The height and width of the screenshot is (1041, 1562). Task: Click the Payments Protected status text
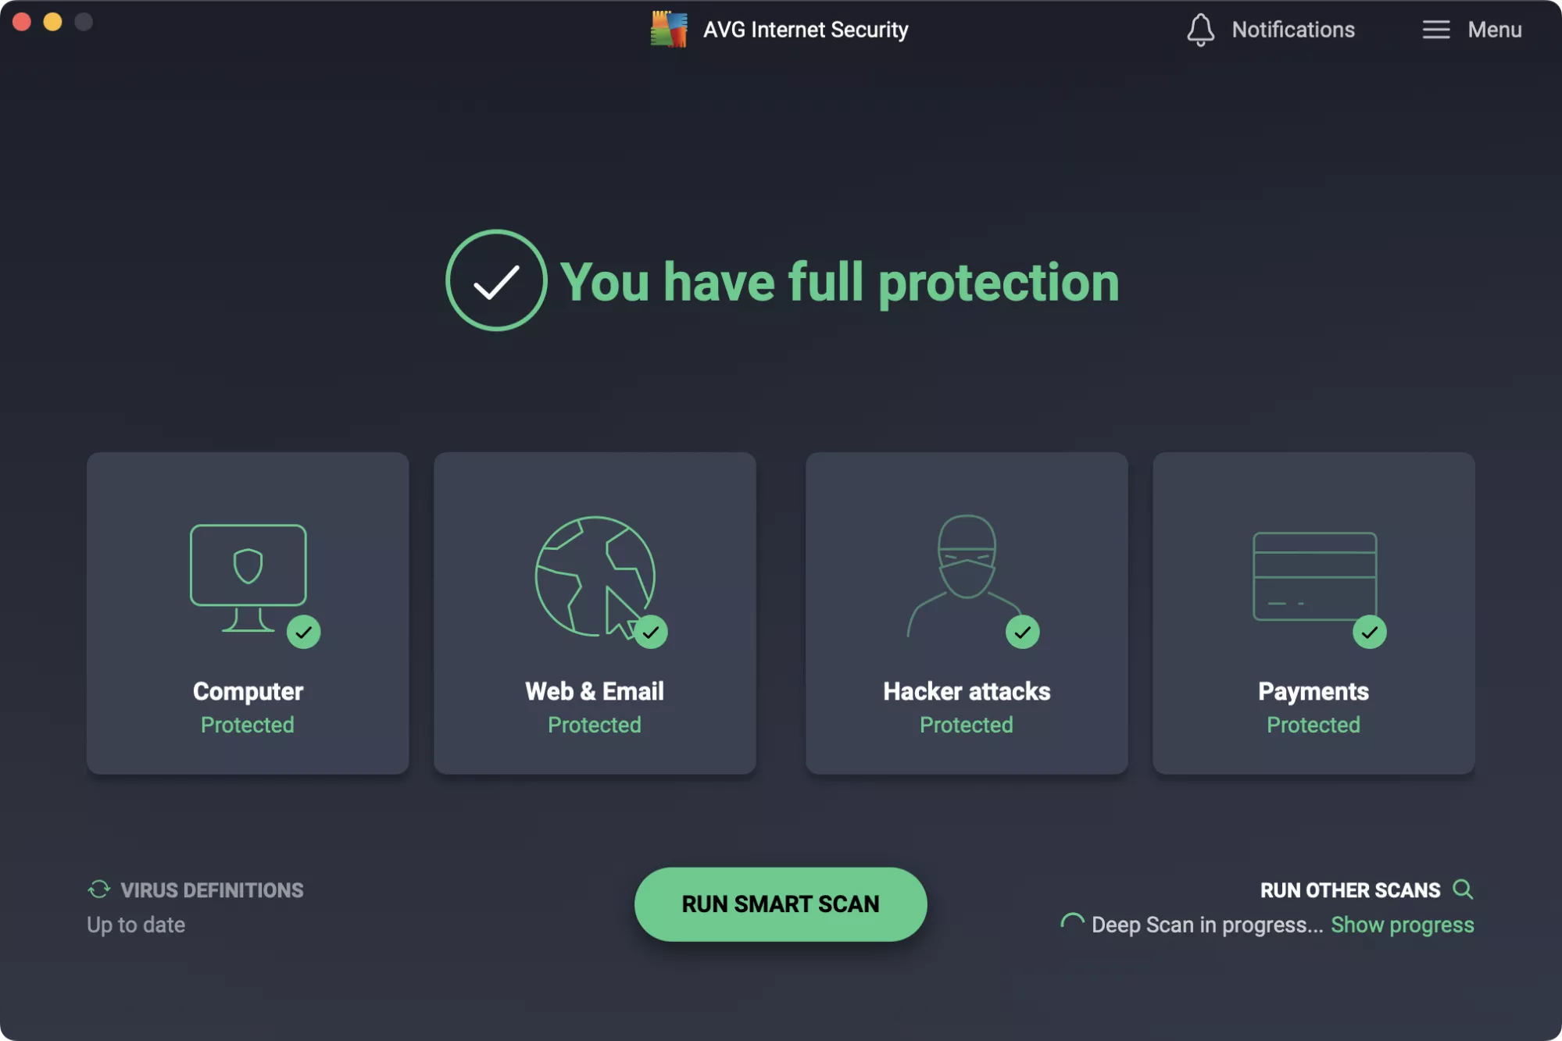[1313, 725]
